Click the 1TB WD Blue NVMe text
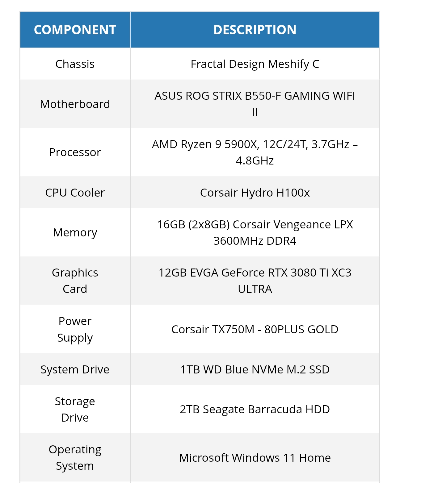434x483 pixels. [255, 369]
